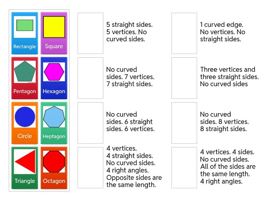Click the drop box for 8 straight sides
The image size is (269, 201).
(x=184, y=123)
